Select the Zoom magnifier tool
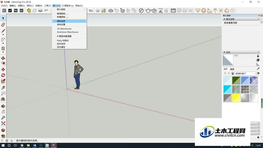 (3, 118)
